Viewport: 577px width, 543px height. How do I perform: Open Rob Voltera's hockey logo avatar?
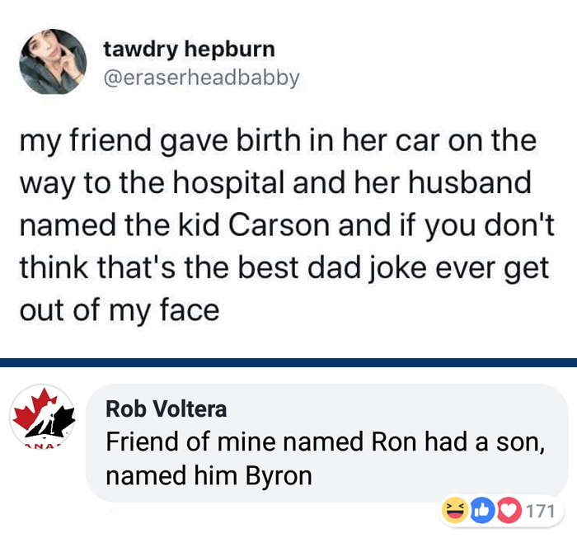coord(43,418)
